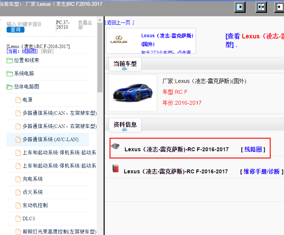Open the DLC3 document
This screenshot has height=235, width=284.
[x=29, y=219]
